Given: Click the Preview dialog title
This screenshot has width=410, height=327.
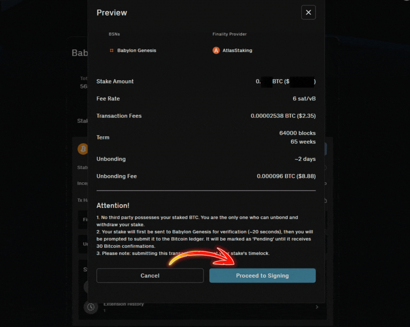Looking at the screenshot, I should pos(112,12).
